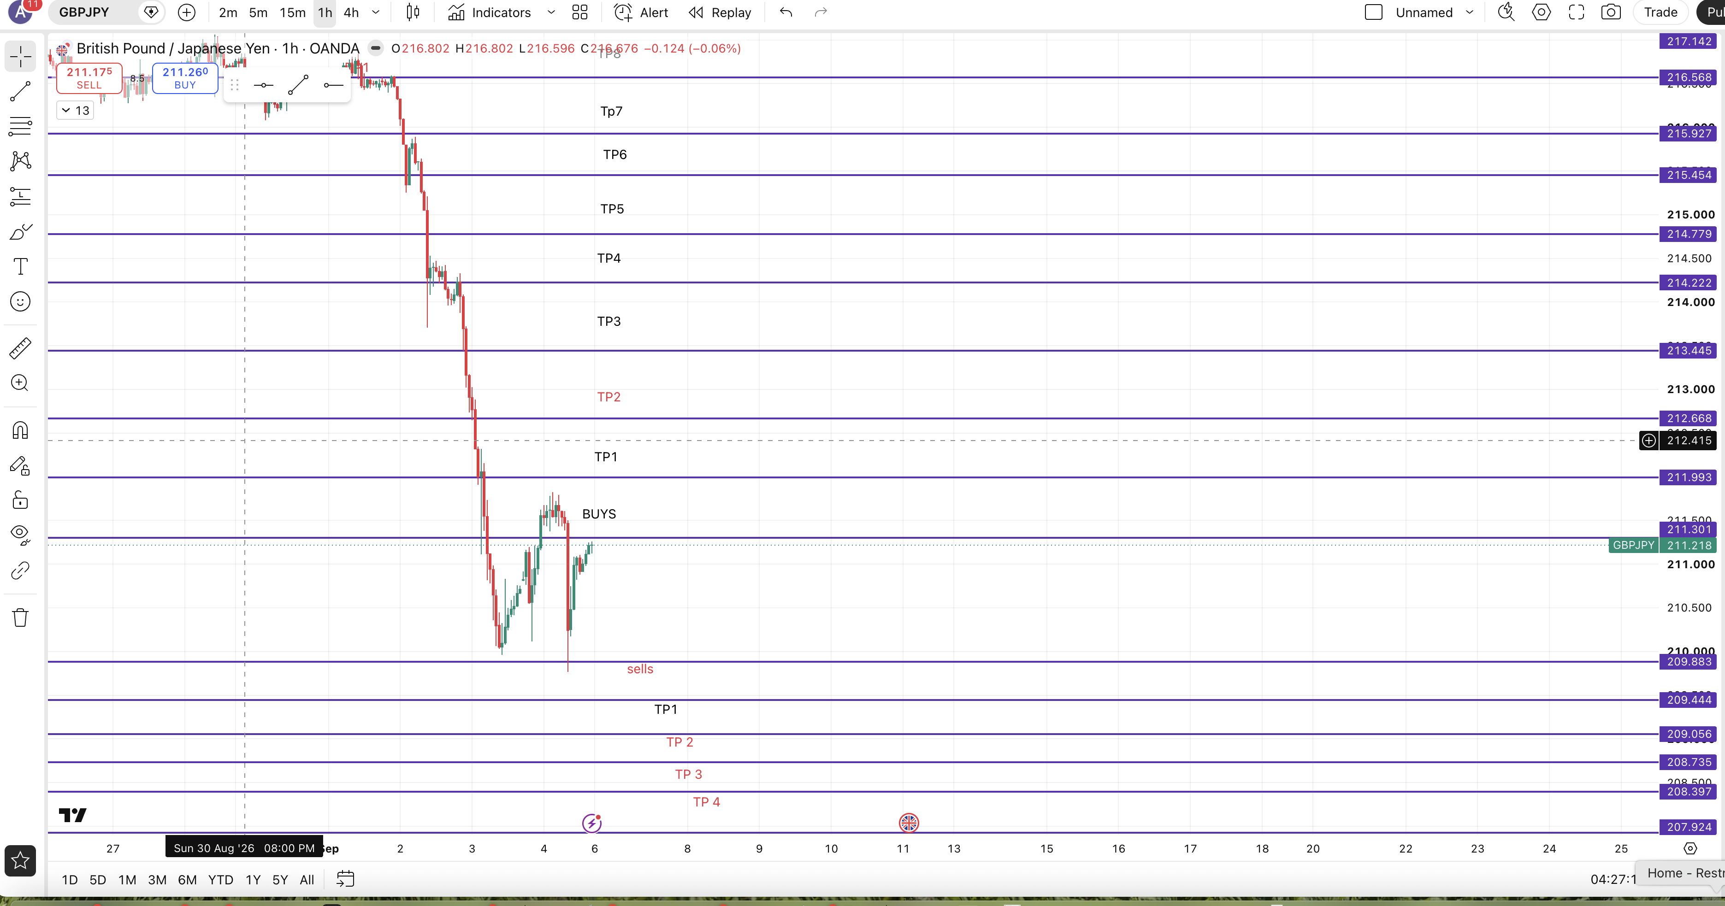Select the 1Y date range
Screen dimensions: 1725x906
click(253, 879)
